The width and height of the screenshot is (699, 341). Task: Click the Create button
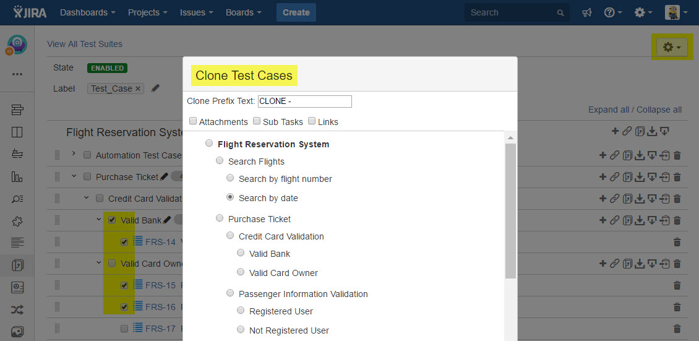coord(296,12)
